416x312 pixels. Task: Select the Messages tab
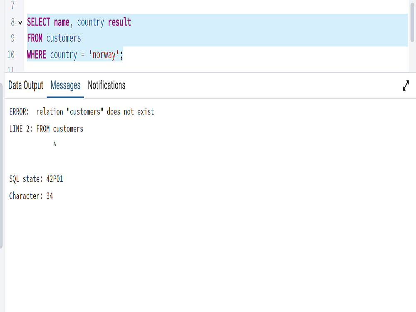pos(65,85)
